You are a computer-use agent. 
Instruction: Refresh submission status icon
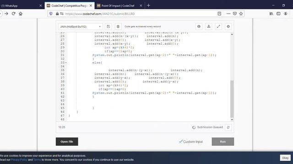pyautogui.click(x=228, y=128)
